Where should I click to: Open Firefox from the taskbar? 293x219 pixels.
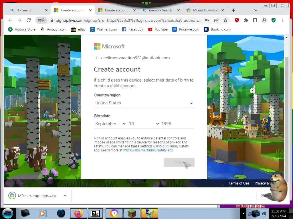(x=78, y=213)
